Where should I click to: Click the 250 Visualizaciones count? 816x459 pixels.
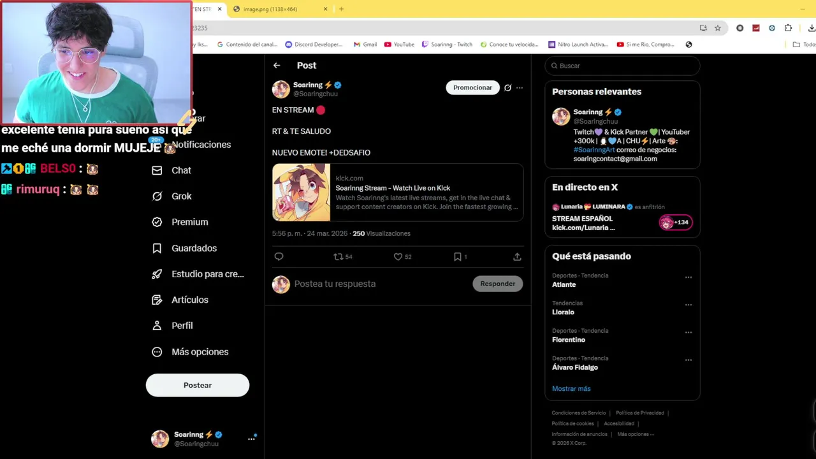(x=381, y=233)
